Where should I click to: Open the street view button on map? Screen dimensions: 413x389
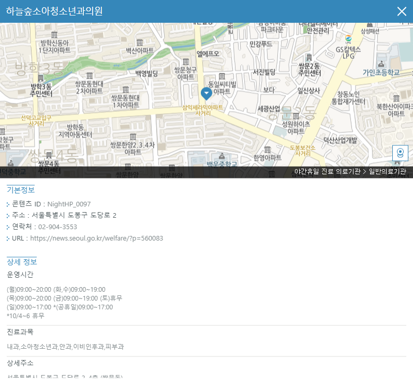(x=400, y=153)
